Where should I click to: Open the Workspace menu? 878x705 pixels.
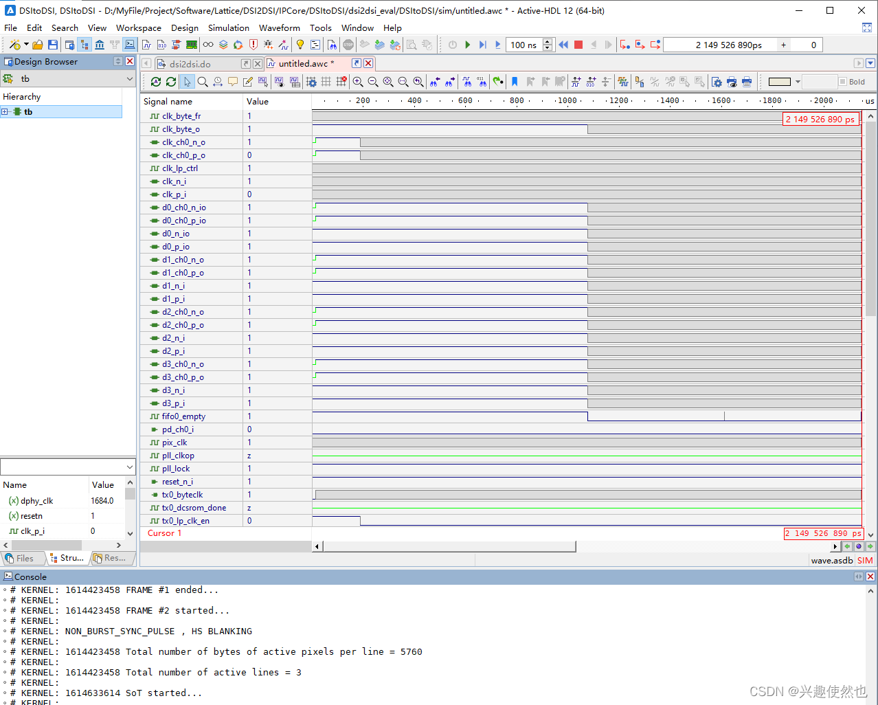coord(139,28)
